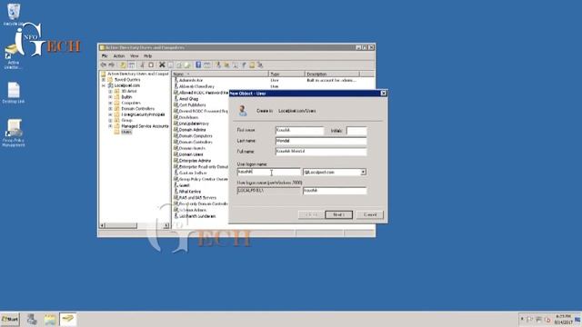The height and width of the screenshot is (327, 582).
Task: Open the Help menu
Action: (x=147, y=56)
